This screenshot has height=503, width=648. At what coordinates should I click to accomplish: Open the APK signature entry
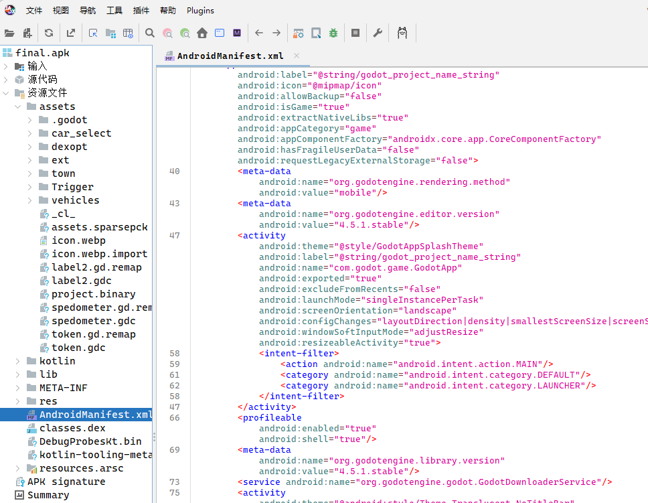[66, 482]
